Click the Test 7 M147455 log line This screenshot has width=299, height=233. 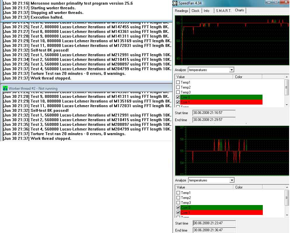pos(86,27)
